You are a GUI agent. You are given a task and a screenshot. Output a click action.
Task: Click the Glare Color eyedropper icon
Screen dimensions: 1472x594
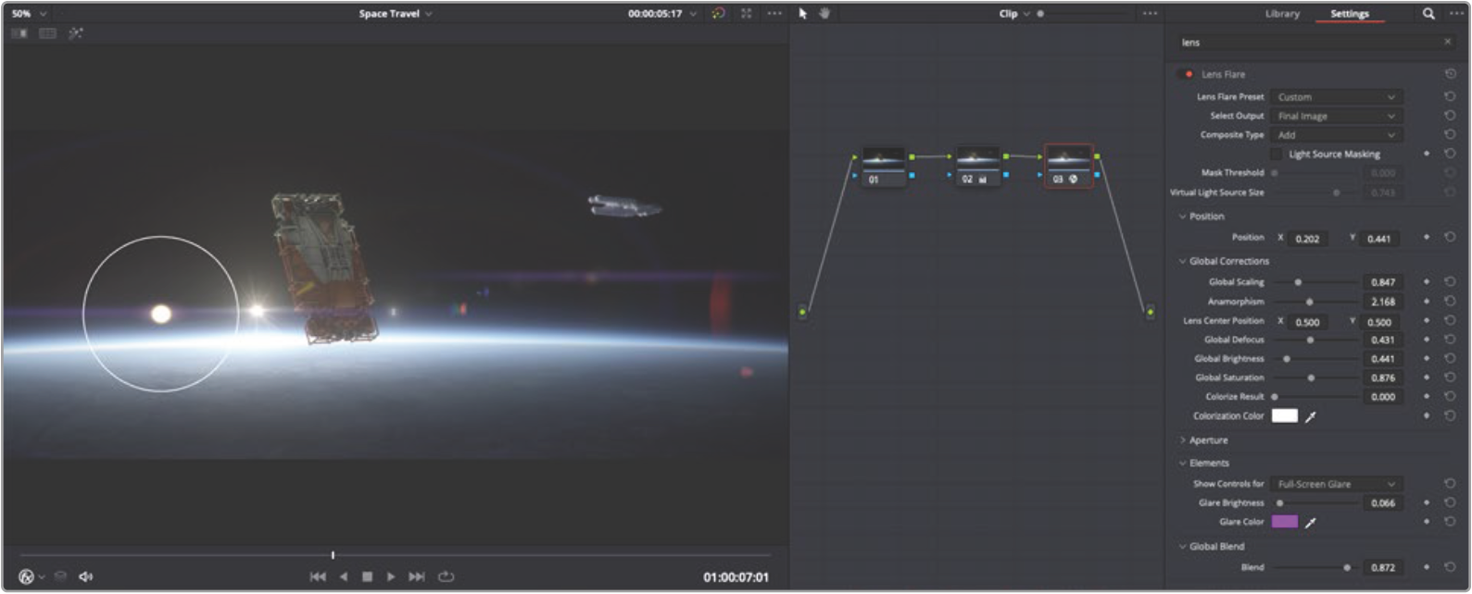point(1310,523)
